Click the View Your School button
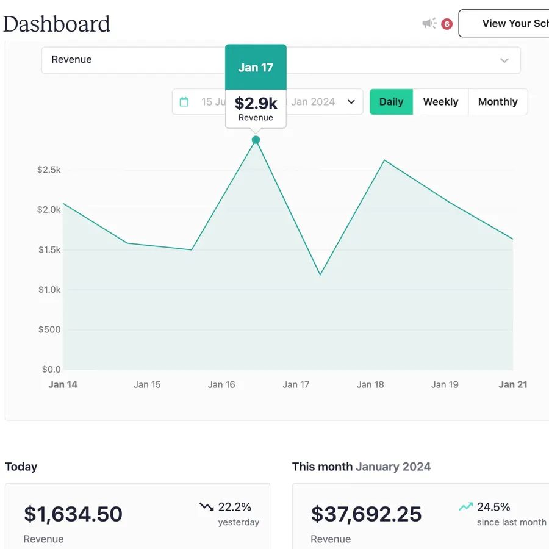The height and width of the screenshot is (549, 549). pos(504,23)
